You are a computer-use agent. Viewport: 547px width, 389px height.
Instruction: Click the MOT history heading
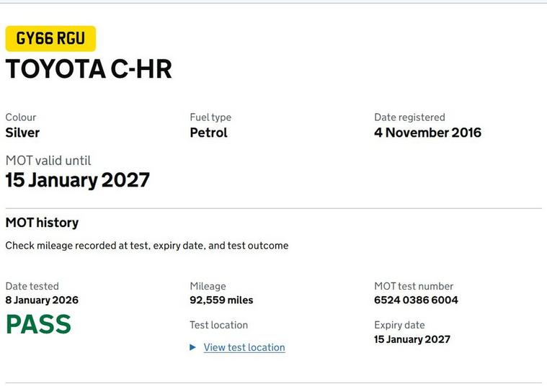42,223
